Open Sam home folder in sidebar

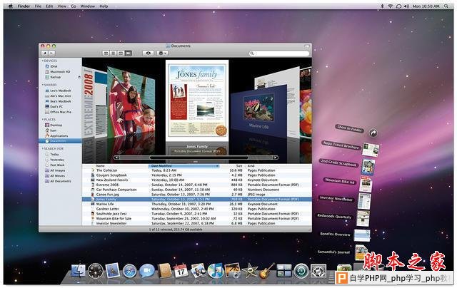coord(51,130)
